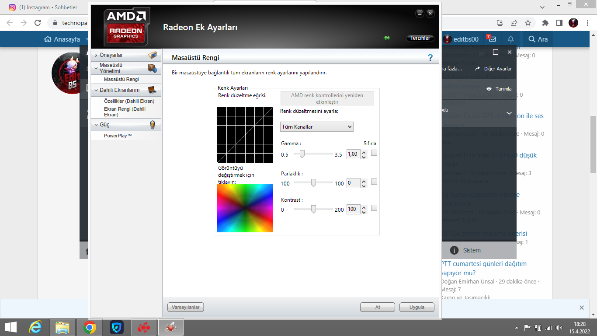The height and width of the screenshot is (336, 597).
Task: Open the Chrome profile avatar
Action: [573, 23]
